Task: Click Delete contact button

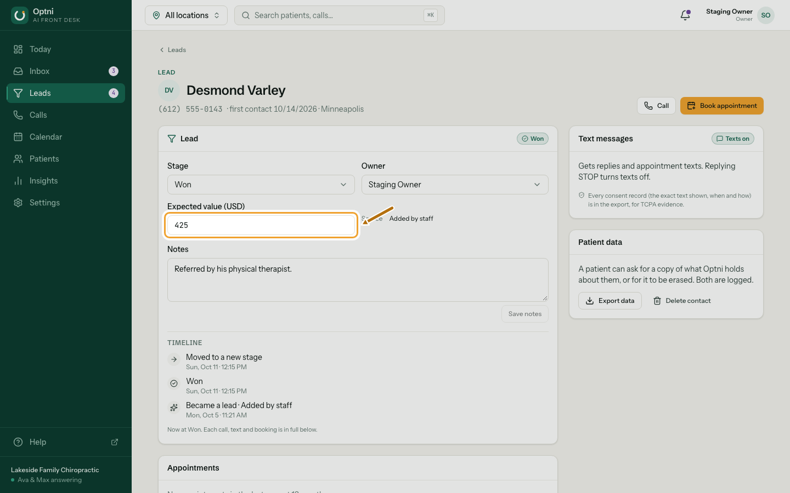Action: point(682,301)
